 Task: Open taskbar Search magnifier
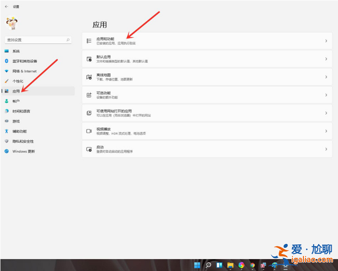pos(208,265)
